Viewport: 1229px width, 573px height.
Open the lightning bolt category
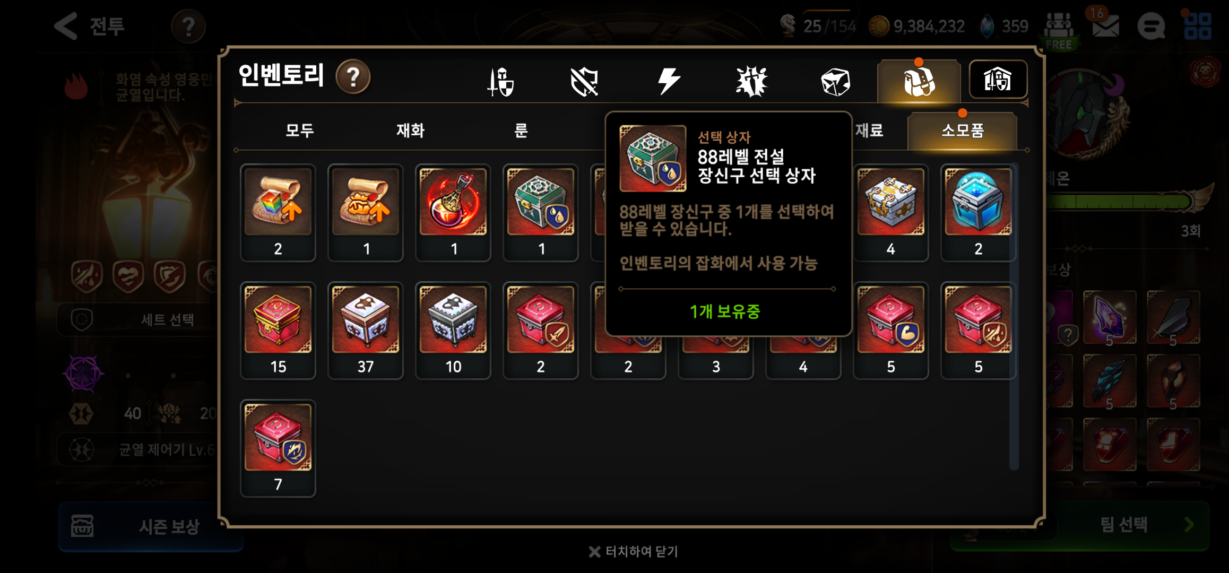pos(668,82)
